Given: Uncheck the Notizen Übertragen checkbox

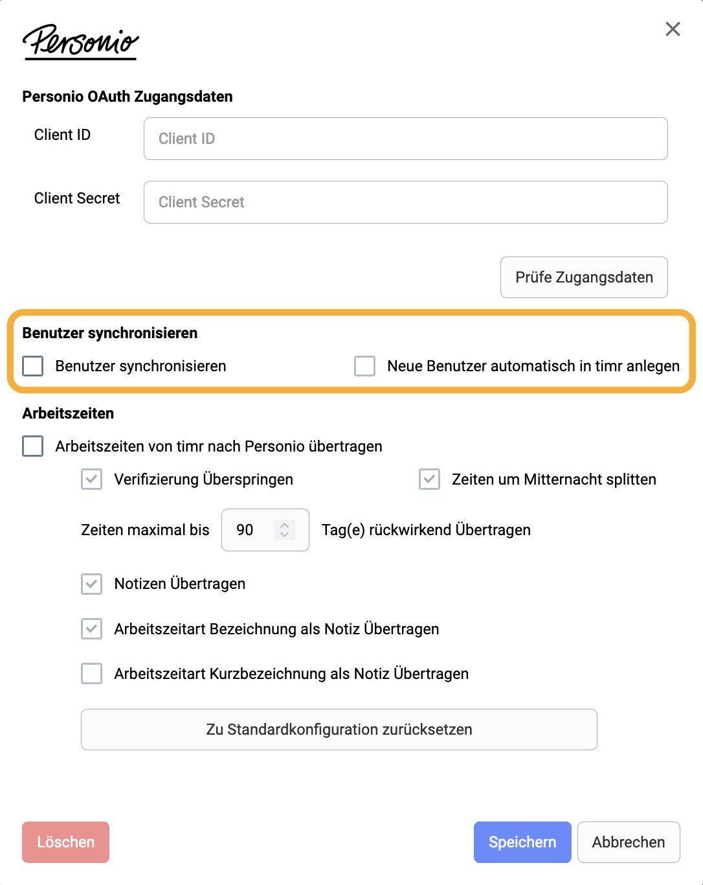Looking at the screenshot, I should [x=92, y=584].
